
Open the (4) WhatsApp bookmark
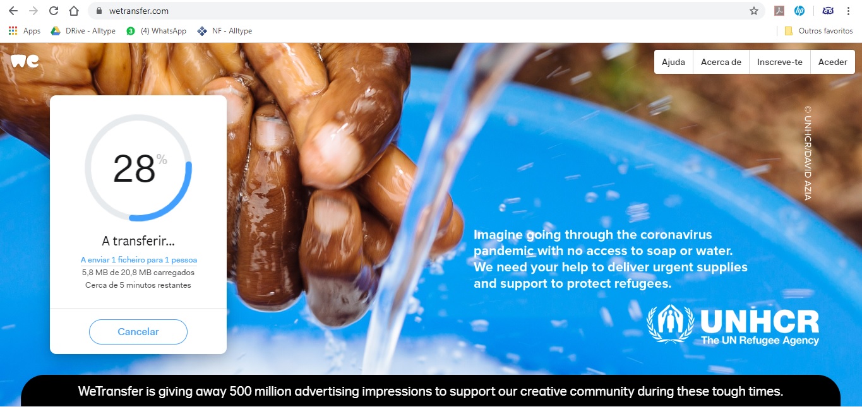(156, 31)
